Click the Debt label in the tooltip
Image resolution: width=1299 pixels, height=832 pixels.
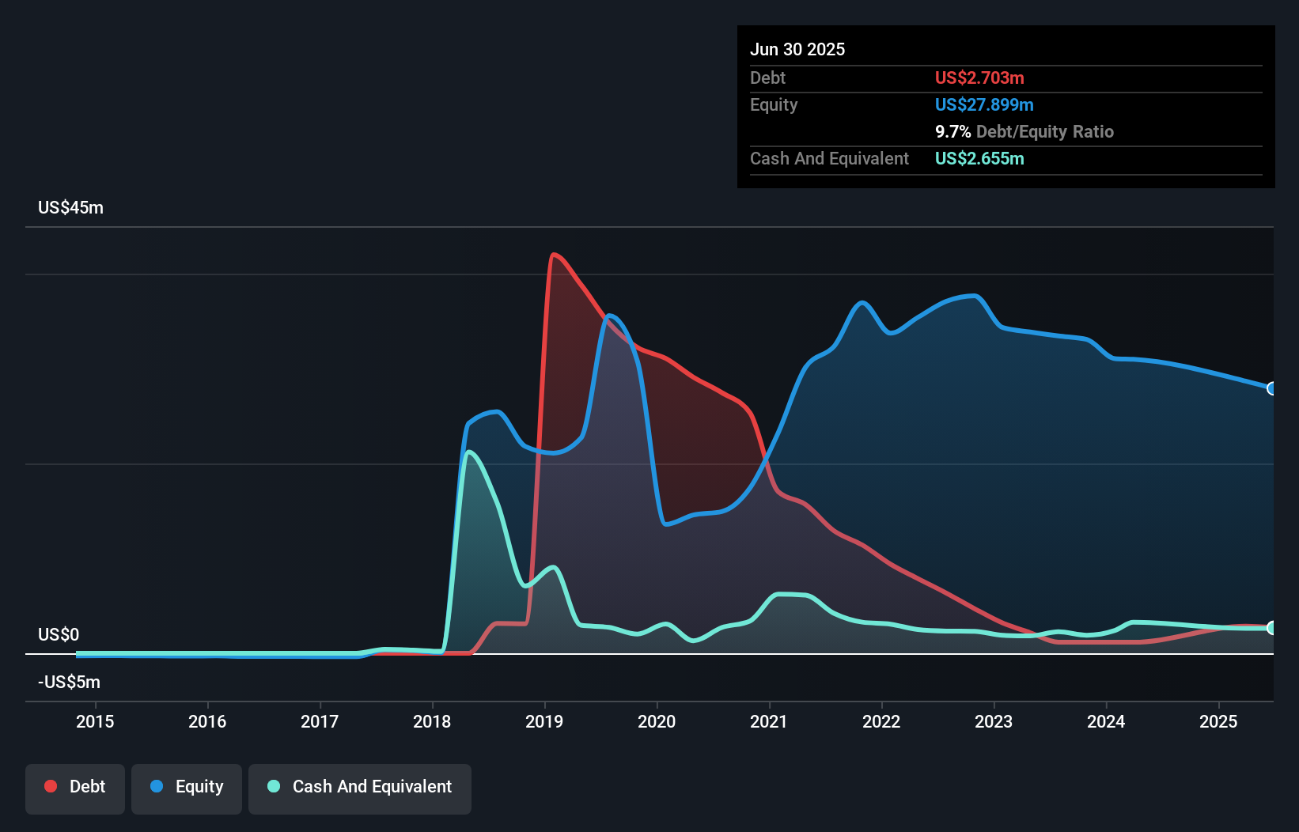click(767, 78)
